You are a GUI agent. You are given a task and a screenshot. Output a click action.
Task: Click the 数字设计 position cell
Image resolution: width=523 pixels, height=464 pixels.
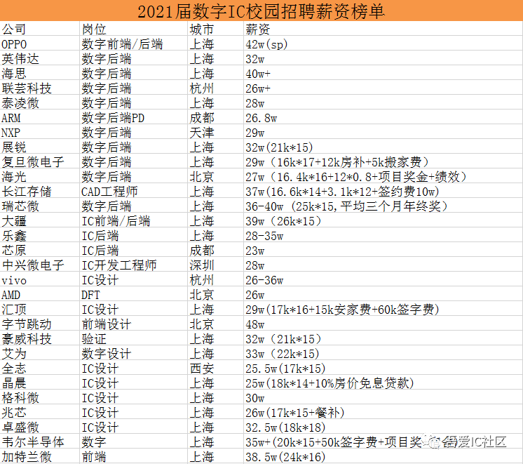(133, 353)
